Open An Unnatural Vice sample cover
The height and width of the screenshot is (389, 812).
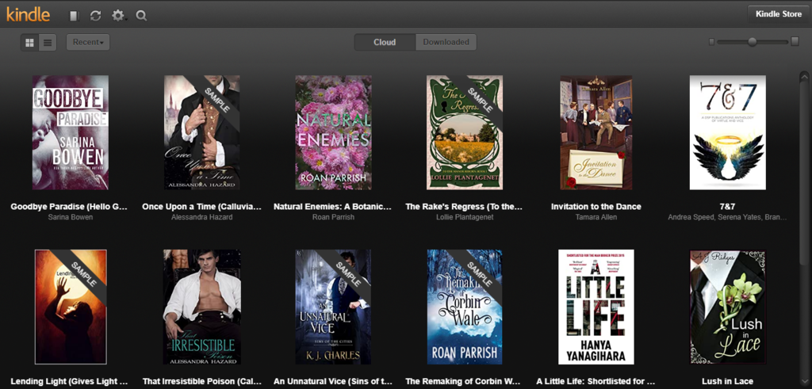pyautogui.click(x=334, y=307)
